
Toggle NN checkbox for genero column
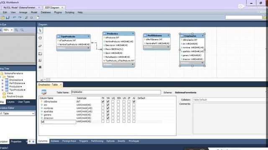(x=108, y=115)
